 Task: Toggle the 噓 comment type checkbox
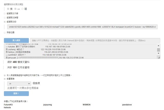(23, 9)
